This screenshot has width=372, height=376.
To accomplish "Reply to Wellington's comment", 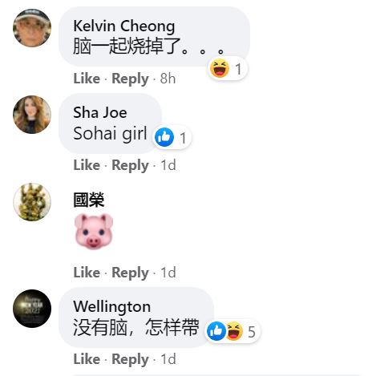I will [130, 359].
